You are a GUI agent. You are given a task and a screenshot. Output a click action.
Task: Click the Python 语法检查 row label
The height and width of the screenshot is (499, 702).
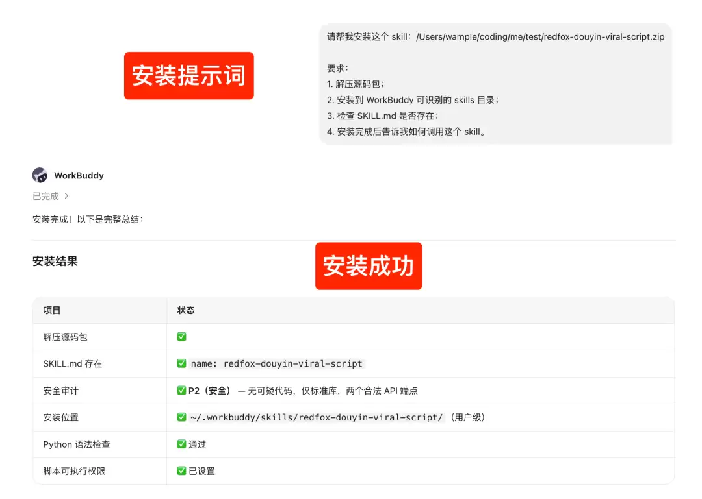[x=77, y=444]
